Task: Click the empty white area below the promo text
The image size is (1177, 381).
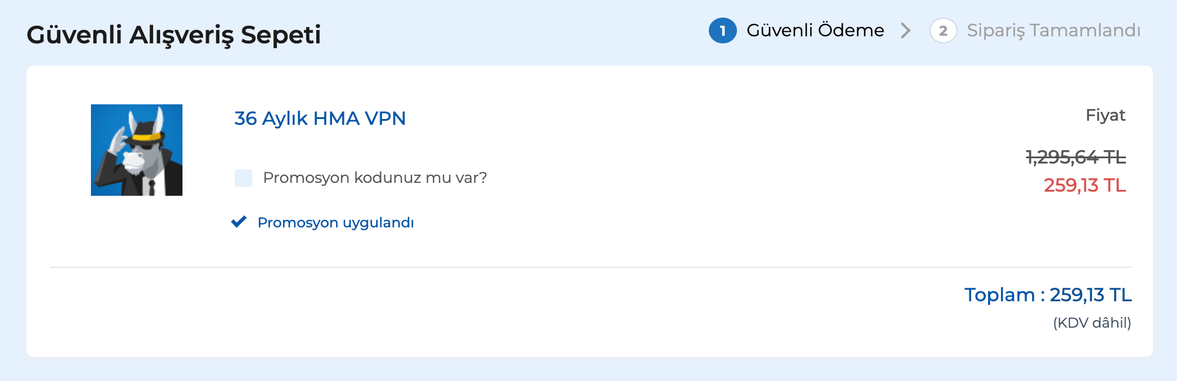Action: [x=469, y=311]
